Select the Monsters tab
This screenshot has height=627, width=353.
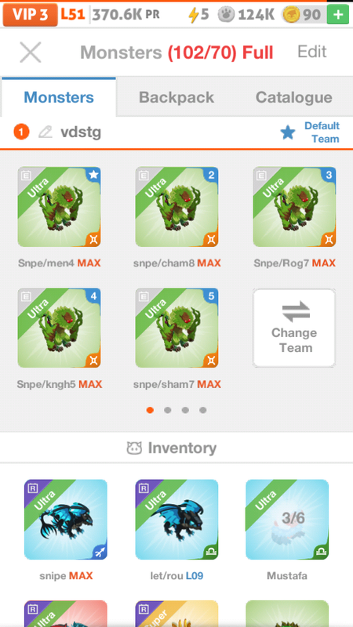tap(59, 97)
